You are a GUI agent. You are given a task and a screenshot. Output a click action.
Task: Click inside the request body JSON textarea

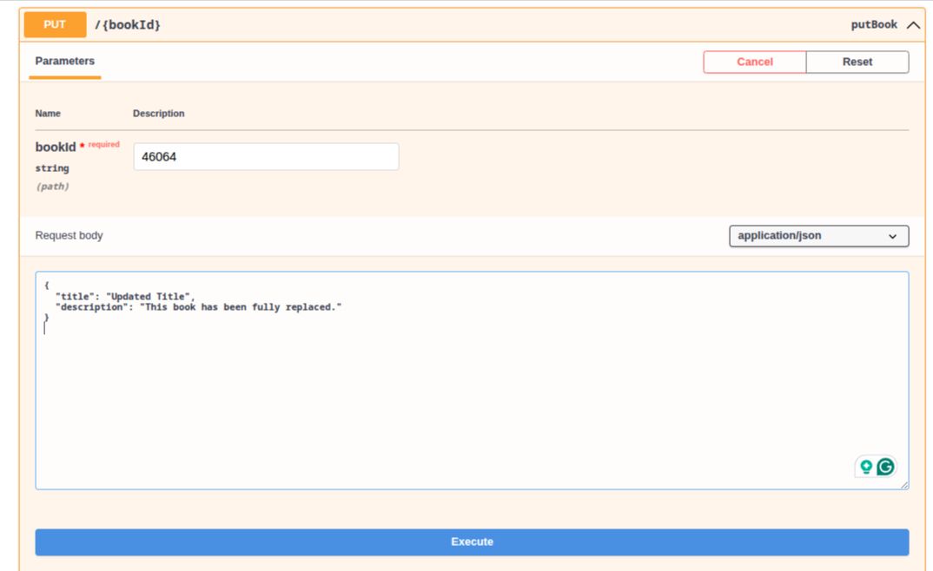[472, 381]
